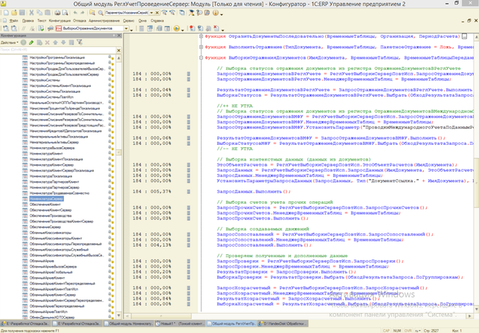The width and height of the screenshot is (479, 333).
Task: Click the Save diskette icon in toolbar
Action: coord(24,13)
